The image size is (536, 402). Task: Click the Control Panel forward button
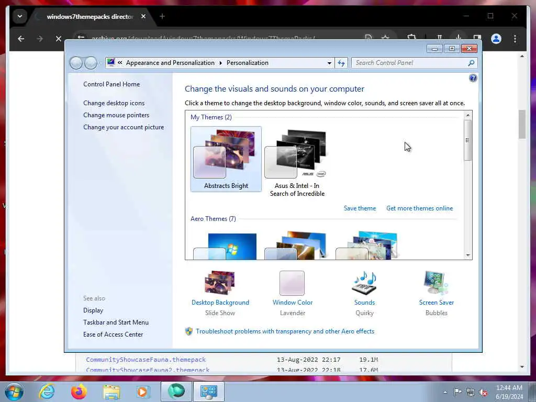91,63
